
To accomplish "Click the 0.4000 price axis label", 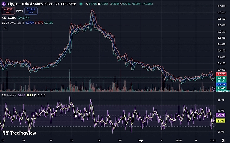I will click(221, 70).
